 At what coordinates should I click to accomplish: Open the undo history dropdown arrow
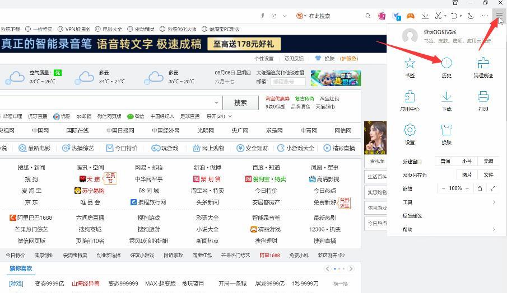pyautogui.click(x=461, y=16)
